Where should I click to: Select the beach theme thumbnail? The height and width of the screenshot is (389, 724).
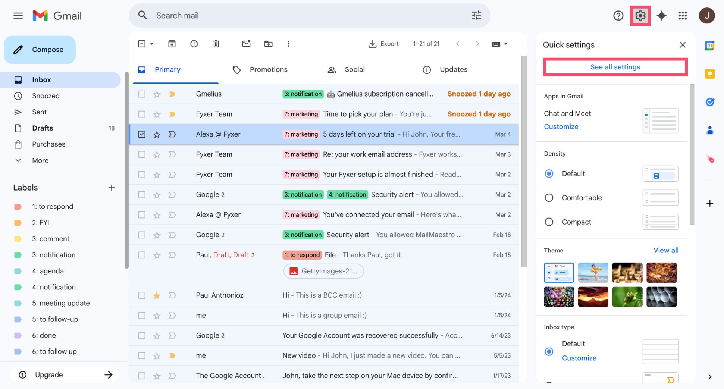tap(593, 273)
